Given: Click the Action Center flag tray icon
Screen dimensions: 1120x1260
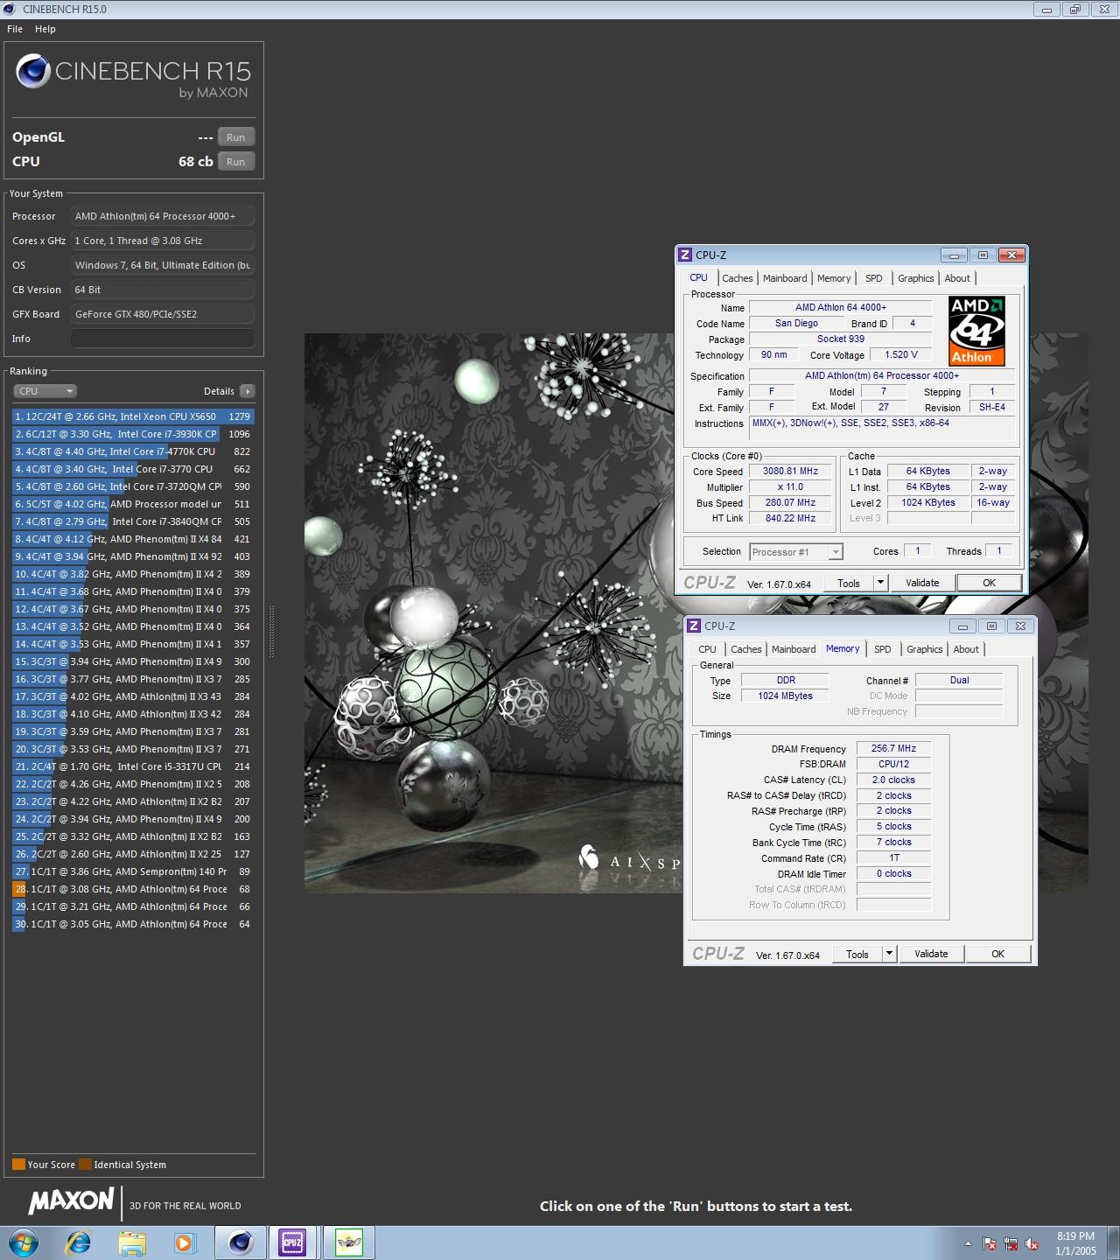Looking at the screenshot, I should coord(990,1243).
